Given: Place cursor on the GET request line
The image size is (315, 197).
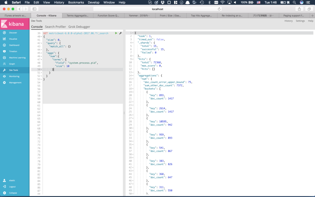Looking at the screenshot, I should coord(76,33).
